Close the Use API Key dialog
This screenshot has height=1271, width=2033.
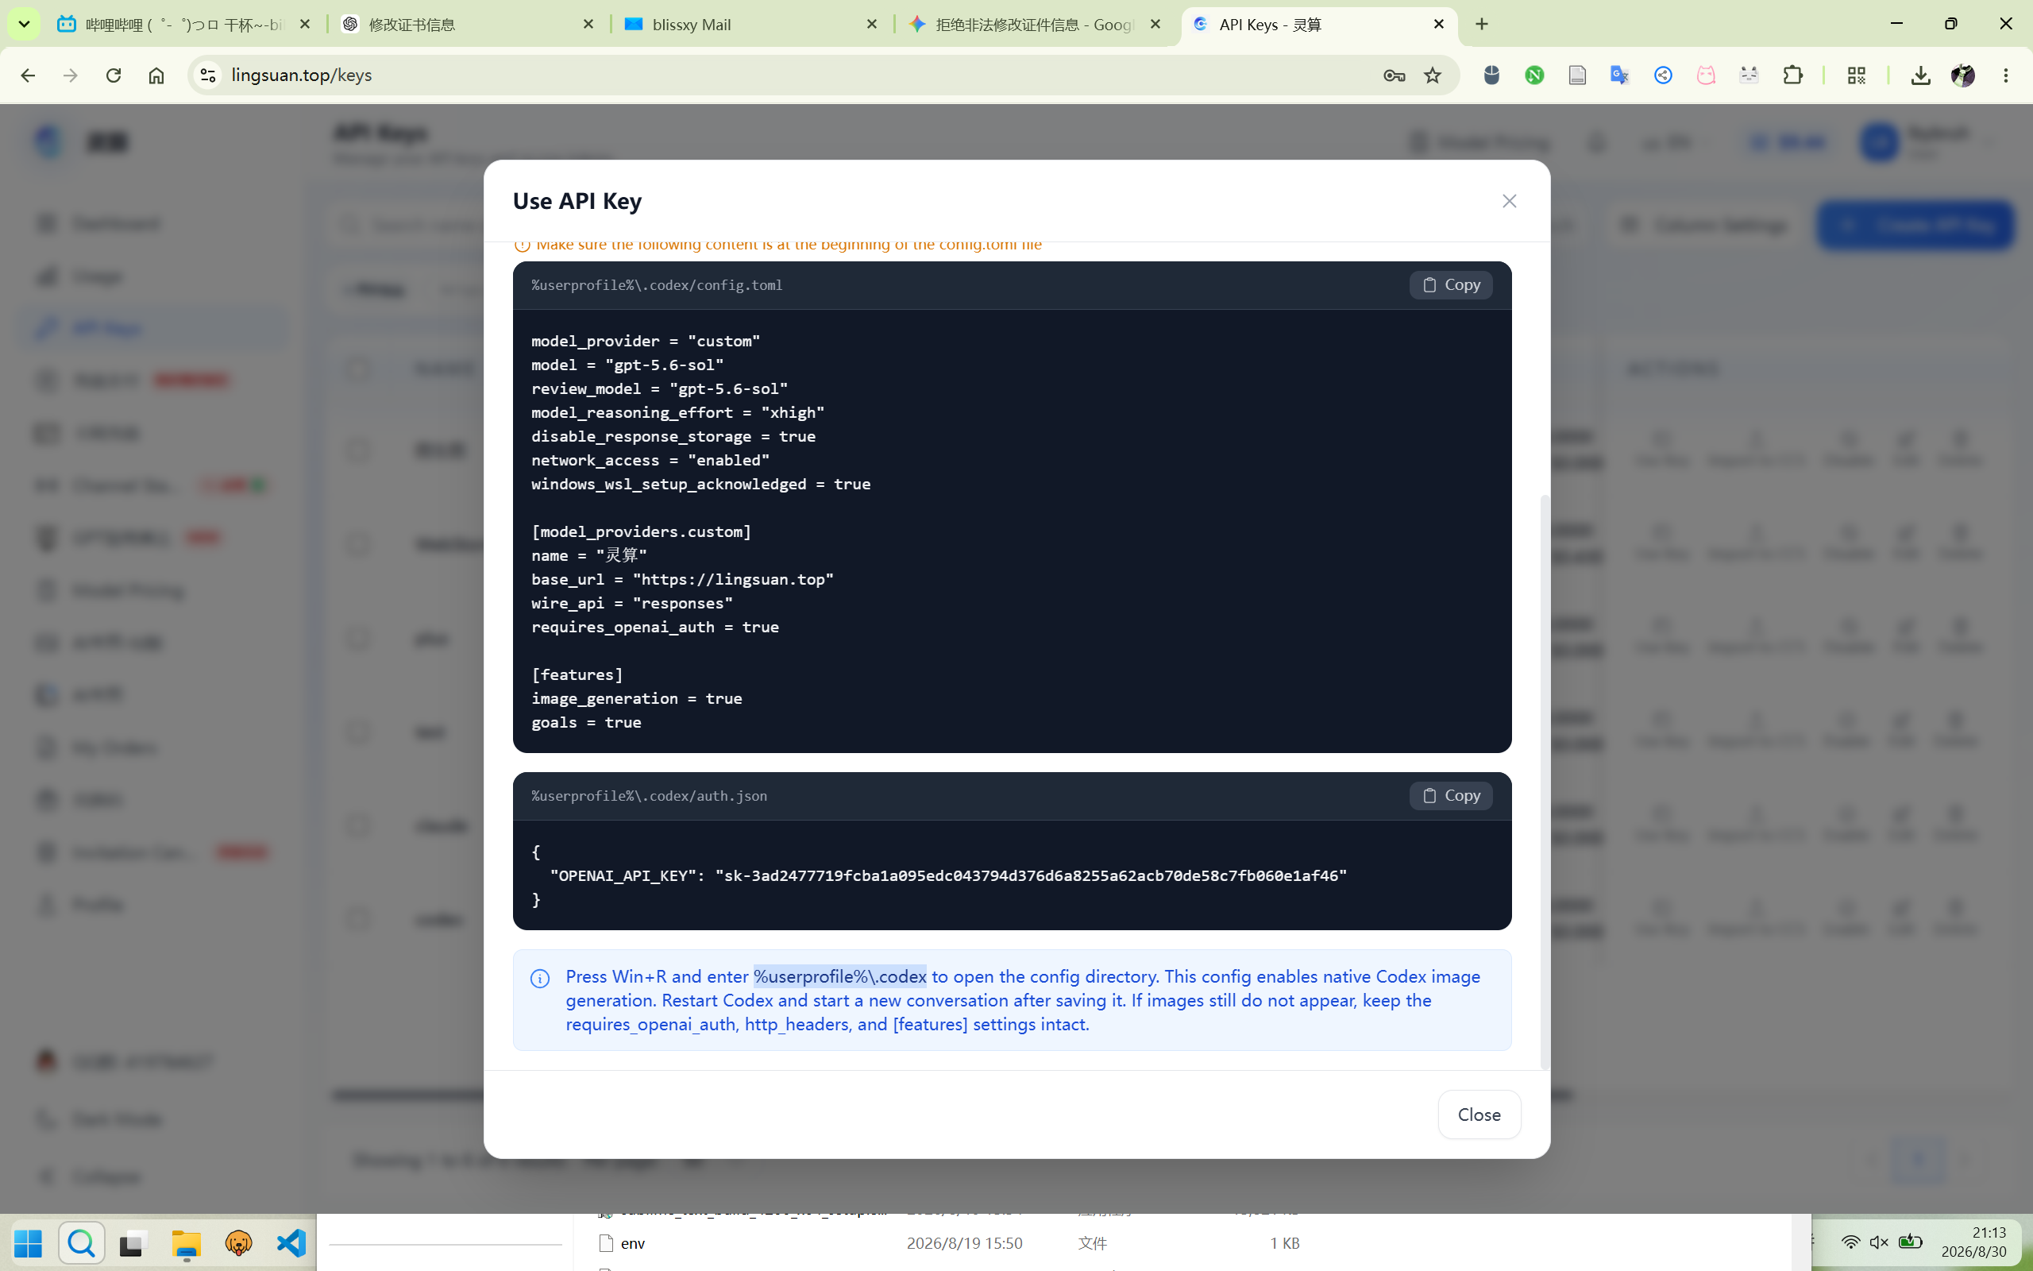pyautogui.click(x=1479, y=1115)
